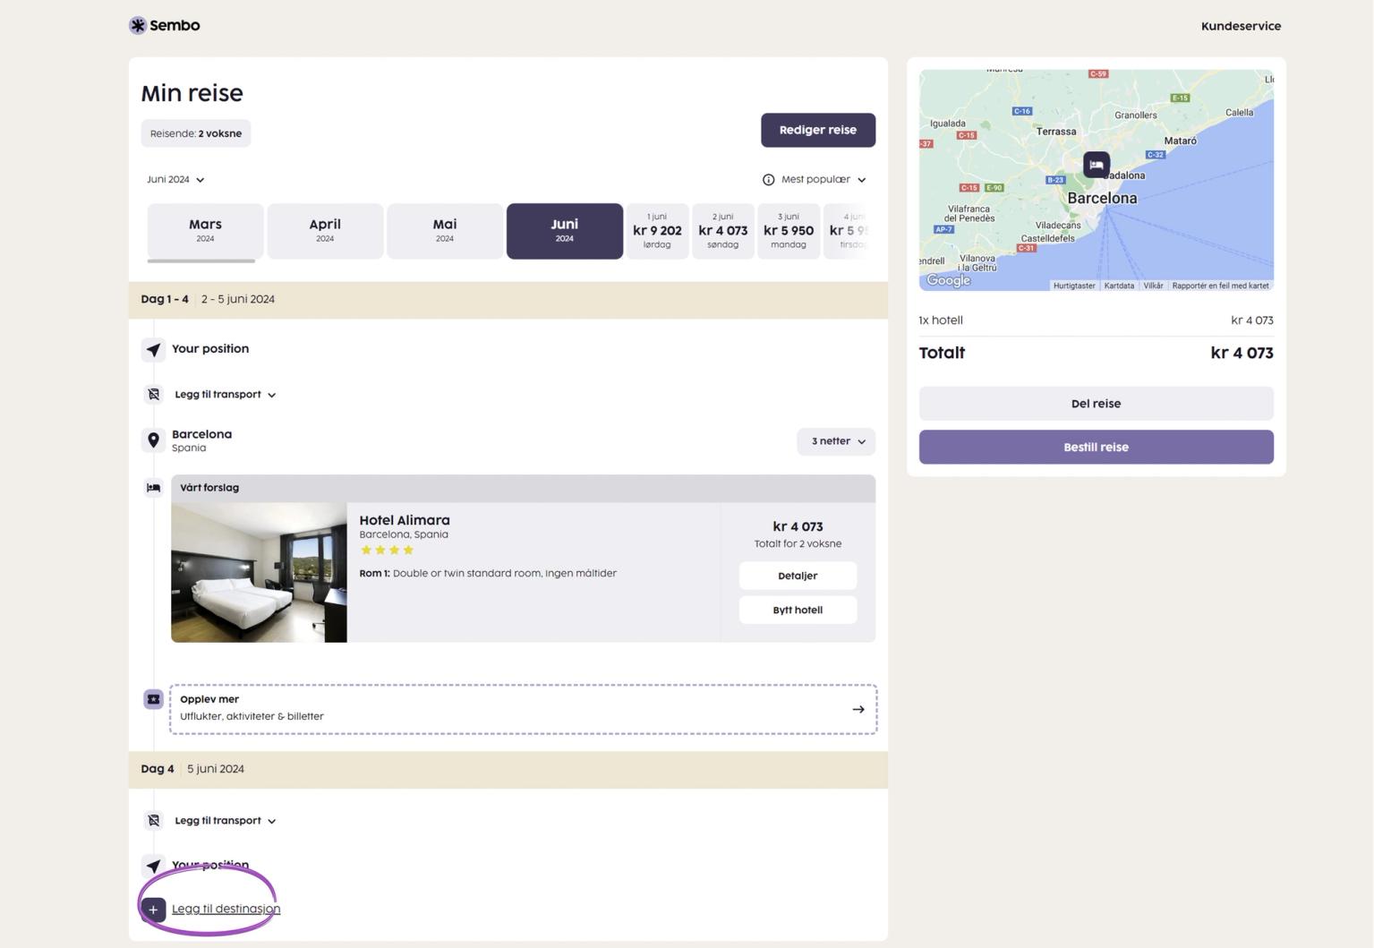The width and height of the screenshot is (1374, 948).
Task: Click the Barcelona location pin icon
Action: coord(153,440)
